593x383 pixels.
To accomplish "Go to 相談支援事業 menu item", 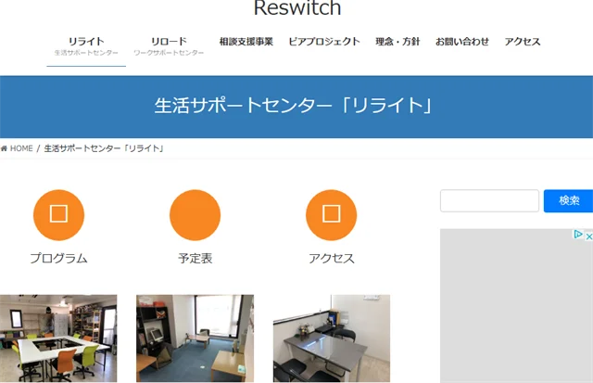I will coord(246,42).
